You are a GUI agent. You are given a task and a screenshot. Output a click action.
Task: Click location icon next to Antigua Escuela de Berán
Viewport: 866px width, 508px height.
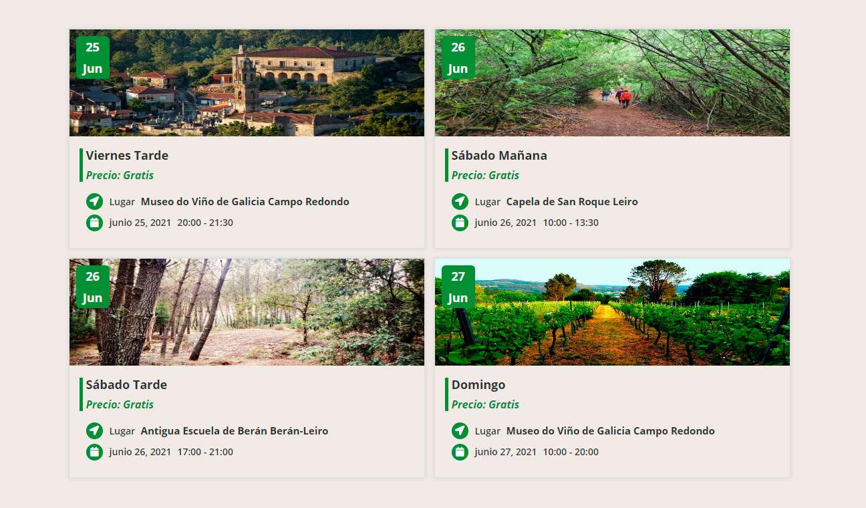coord(94,431)
